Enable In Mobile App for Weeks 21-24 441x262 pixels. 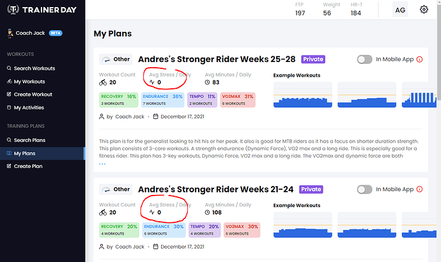coord(364,189)
